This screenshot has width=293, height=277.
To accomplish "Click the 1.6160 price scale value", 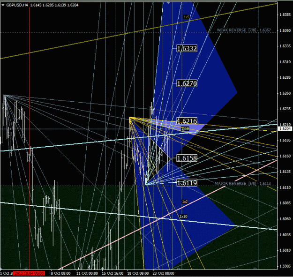I will pyautogui.click(x=285, y=156).
